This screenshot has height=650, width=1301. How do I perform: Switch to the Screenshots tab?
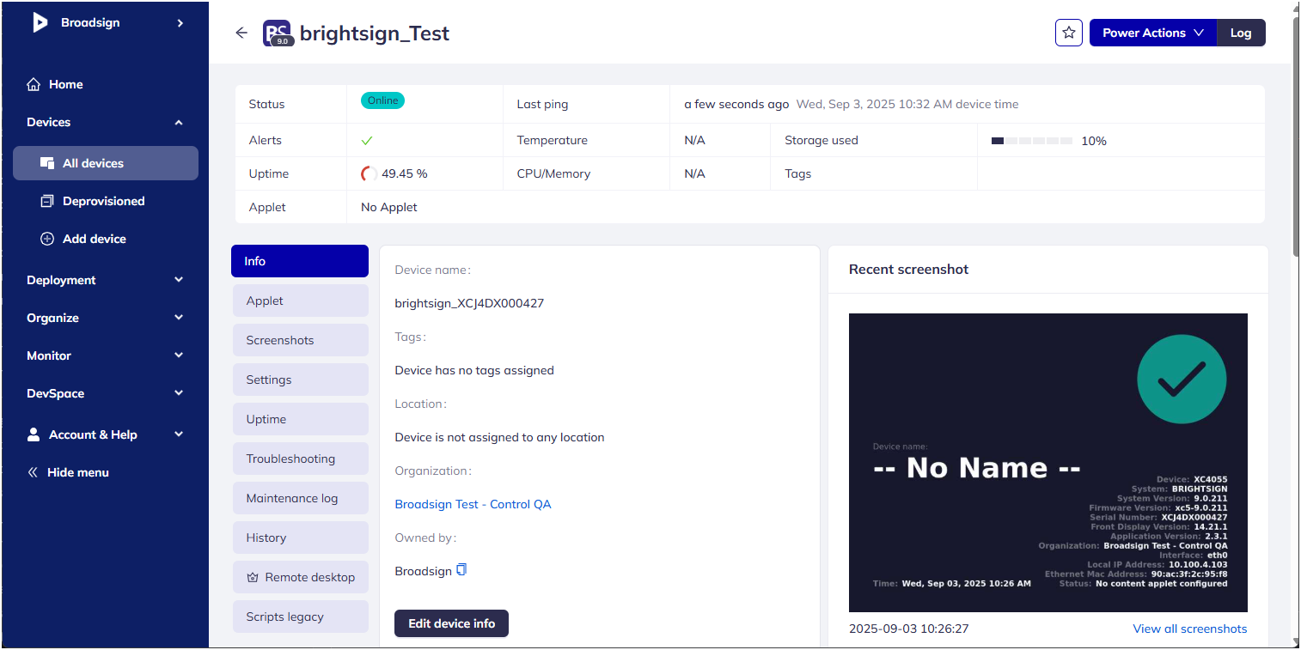click(x=300, y=340)
